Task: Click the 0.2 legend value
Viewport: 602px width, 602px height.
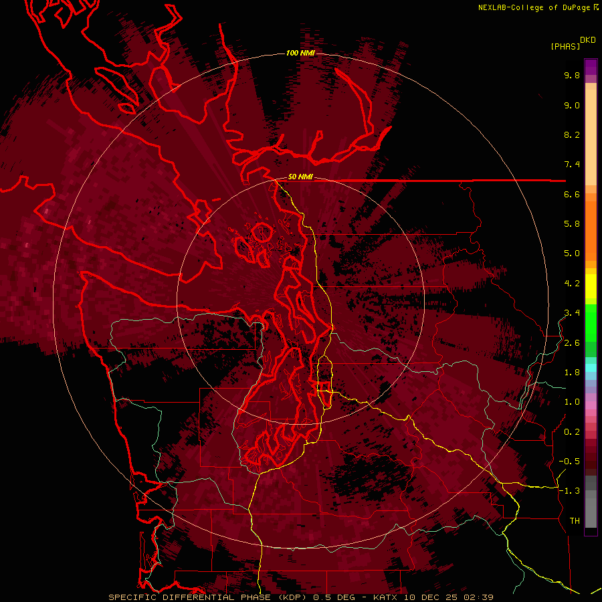Action: click(572, 432)
